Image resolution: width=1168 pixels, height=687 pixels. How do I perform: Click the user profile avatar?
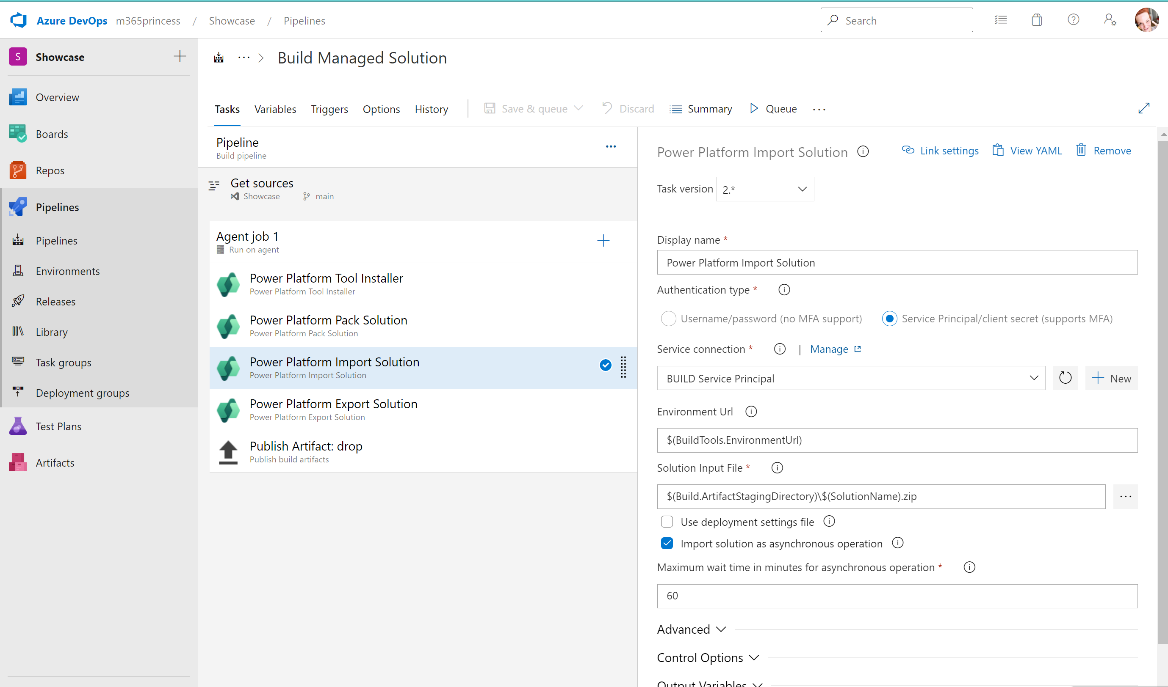point(1146,20)
